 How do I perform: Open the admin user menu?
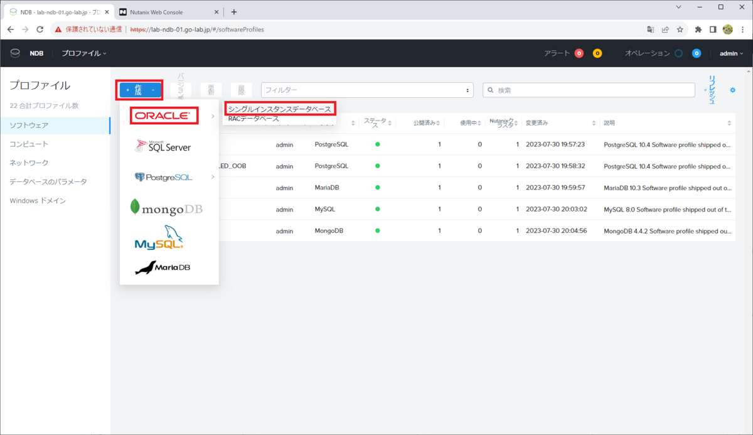(731, 53)
